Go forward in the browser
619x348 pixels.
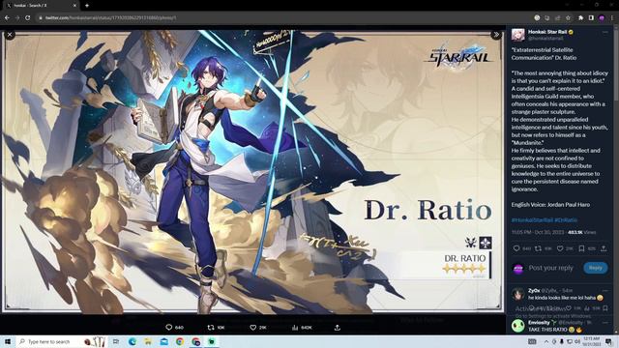coord(17,17)
